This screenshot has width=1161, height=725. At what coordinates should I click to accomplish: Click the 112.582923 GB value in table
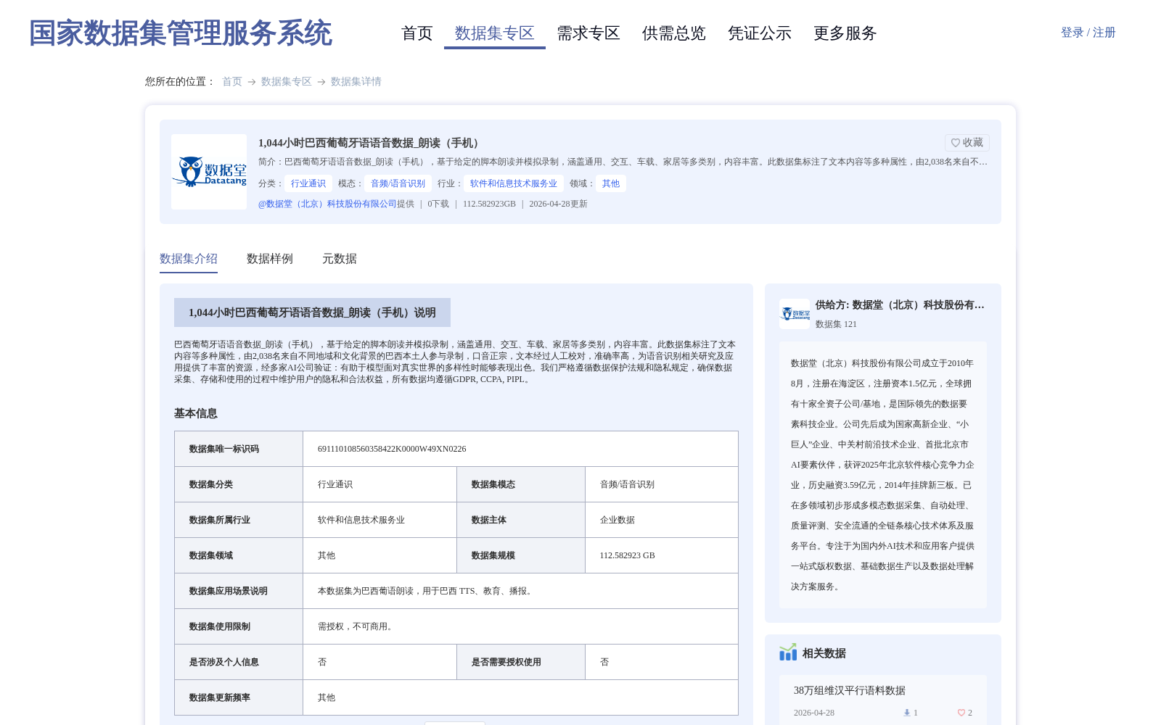628,555
